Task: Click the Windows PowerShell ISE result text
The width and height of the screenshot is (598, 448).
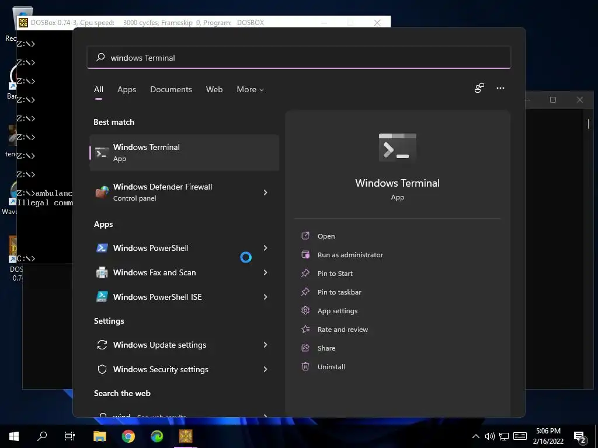Action: pyautogui.click(x=157, y=297)
